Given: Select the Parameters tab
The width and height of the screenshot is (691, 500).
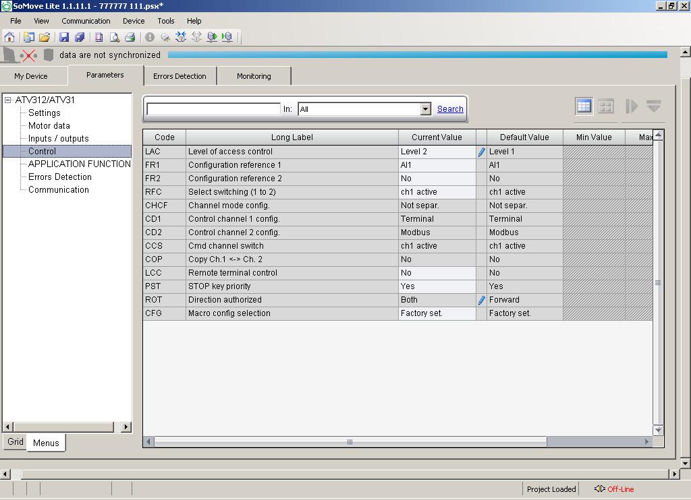Looking at the screenshot, I should [x=105, y=75].
